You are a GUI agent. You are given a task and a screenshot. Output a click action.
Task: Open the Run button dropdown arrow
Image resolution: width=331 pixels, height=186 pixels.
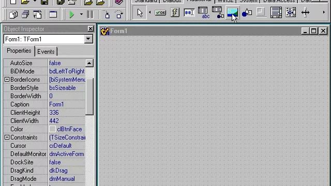pyautogui.click(x=81, y=14)
